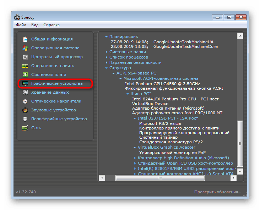The width and height of the screenshot is (260, 210).
Task: Click the RAM module icon
Action: pyautogui.click(x=25, y=66)
